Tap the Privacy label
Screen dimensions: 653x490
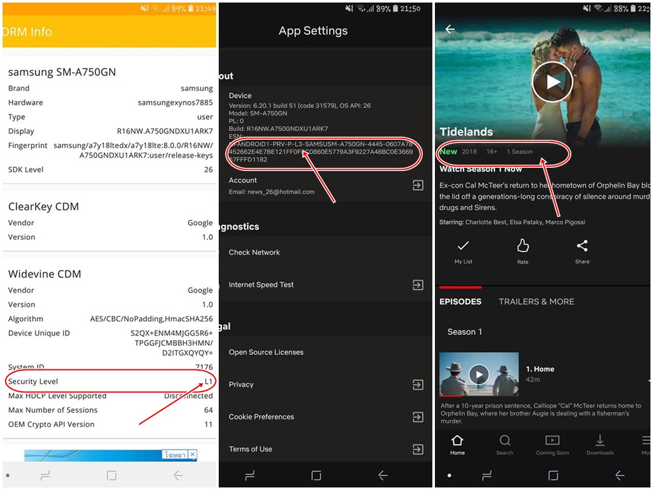[x=240, y=385]
